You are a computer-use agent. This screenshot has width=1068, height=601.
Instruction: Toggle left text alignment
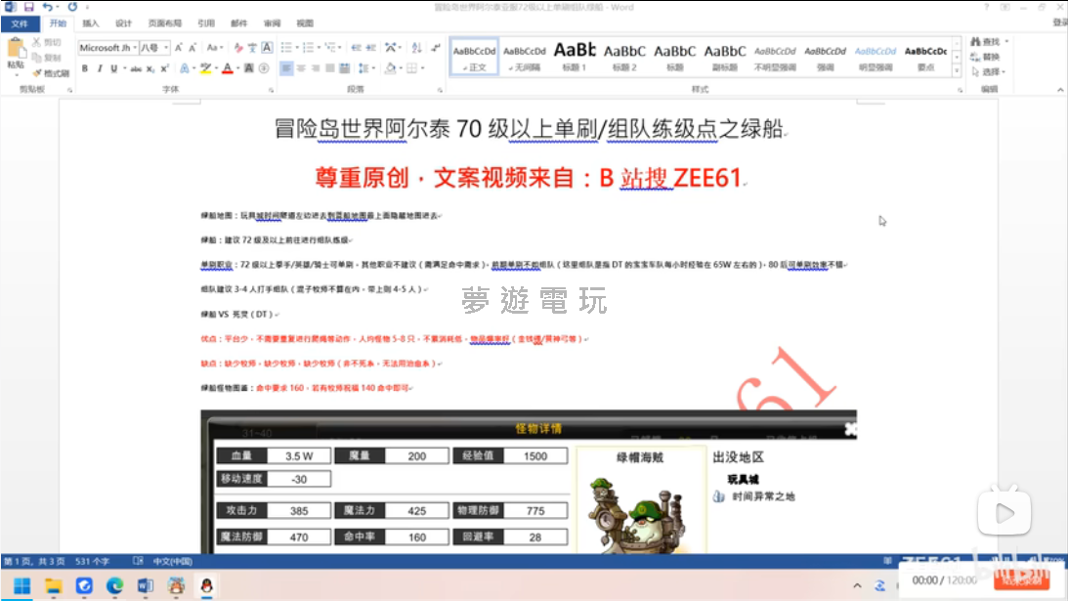tap(286, 68)
